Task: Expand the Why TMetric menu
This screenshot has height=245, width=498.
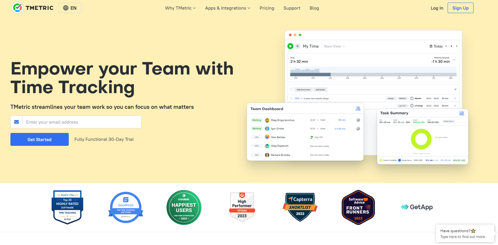Action: pos(180,8)
